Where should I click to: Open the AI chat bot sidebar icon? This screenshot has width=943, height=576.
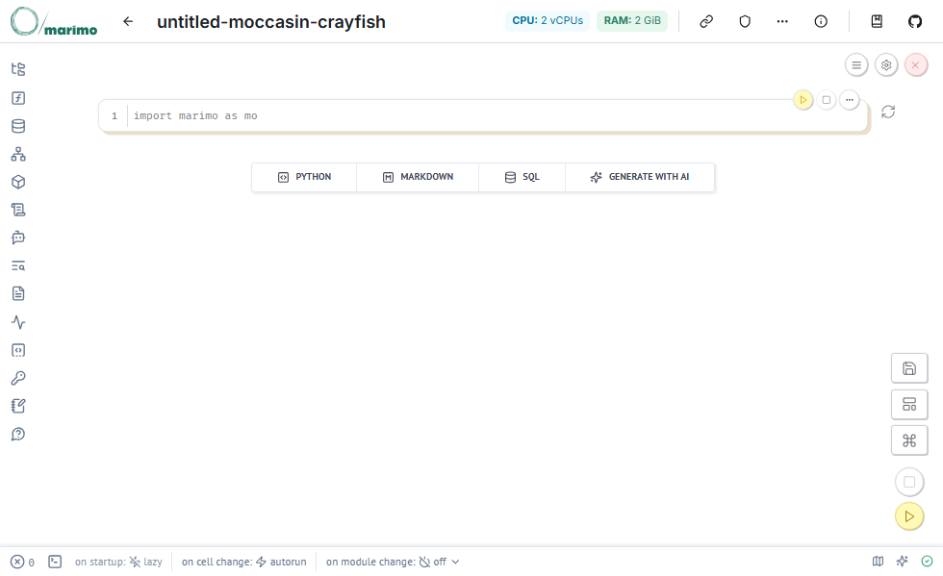point(18,238)
